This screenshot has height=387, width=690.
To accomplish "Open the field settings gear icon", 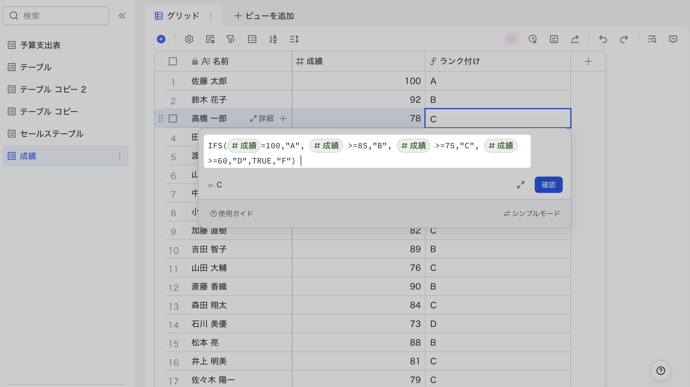I will (x=189, y=39).
